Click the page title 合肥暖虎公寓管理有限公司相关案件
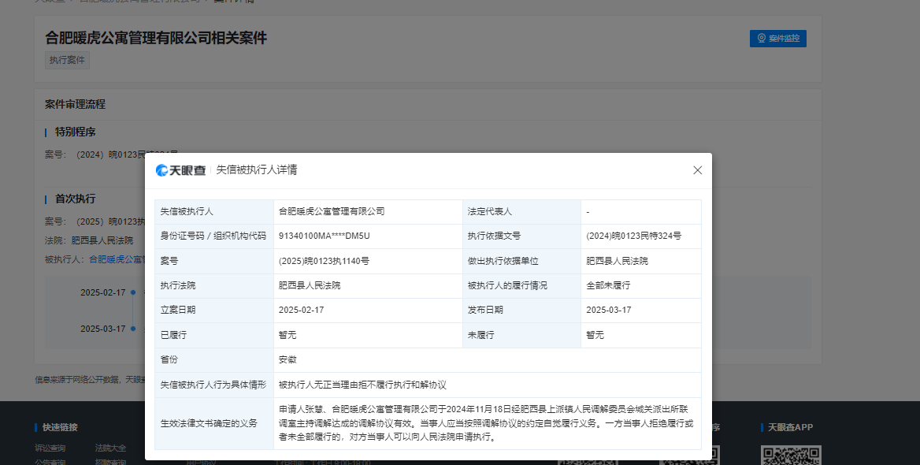The width and height of the screenshot is (920, 465). (156, 38)
